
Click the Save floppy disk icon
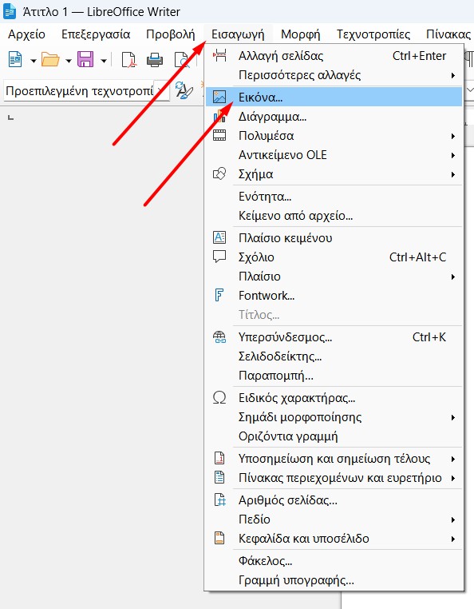pos(85,60)
